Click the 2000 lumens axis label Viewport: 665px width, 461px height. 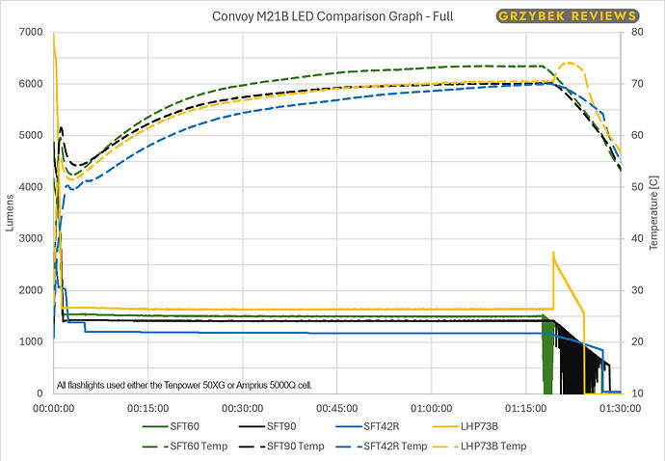pyautogui.click(x=31, y=290)
